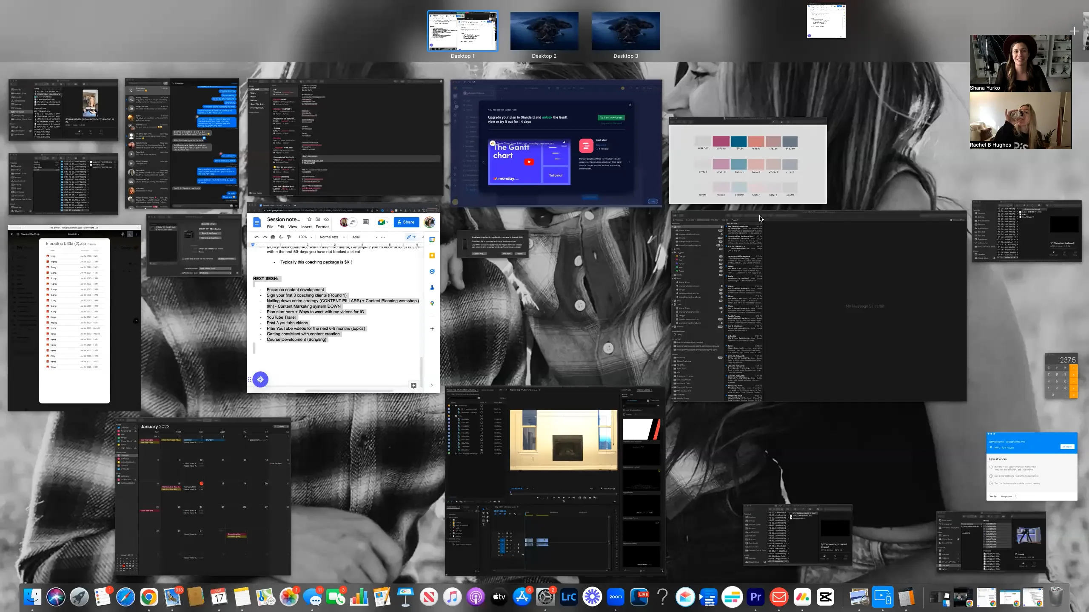Open Google Tasks in Docs side panel
The image size is (1089, 612).
pos(432,271)
